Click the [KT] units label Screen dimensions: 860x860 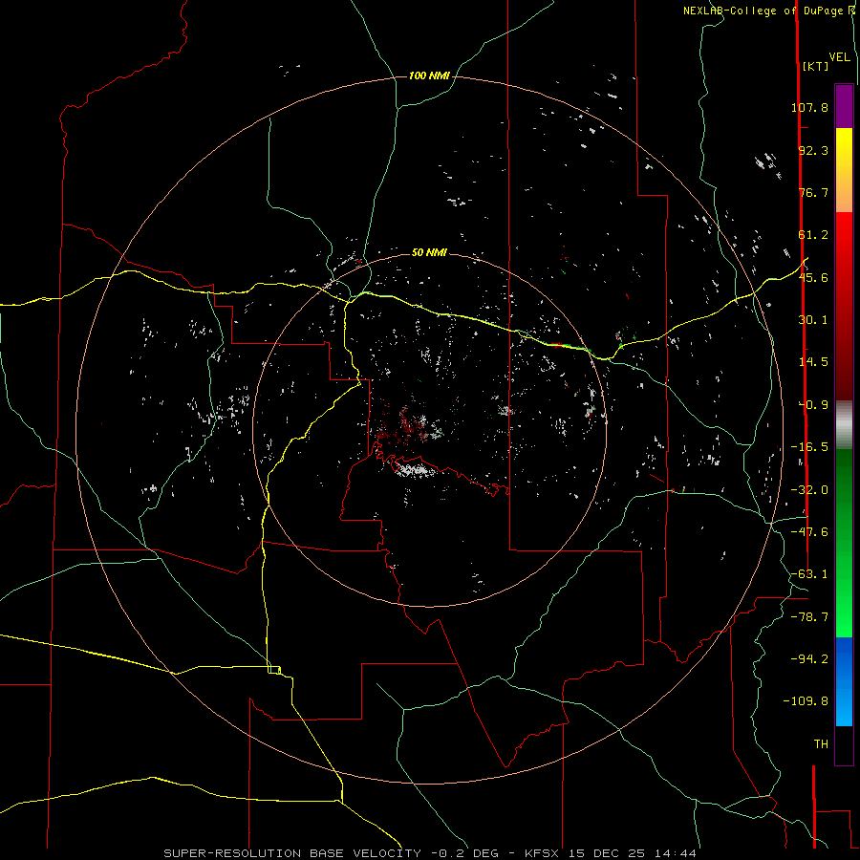(x=815, y=66)
